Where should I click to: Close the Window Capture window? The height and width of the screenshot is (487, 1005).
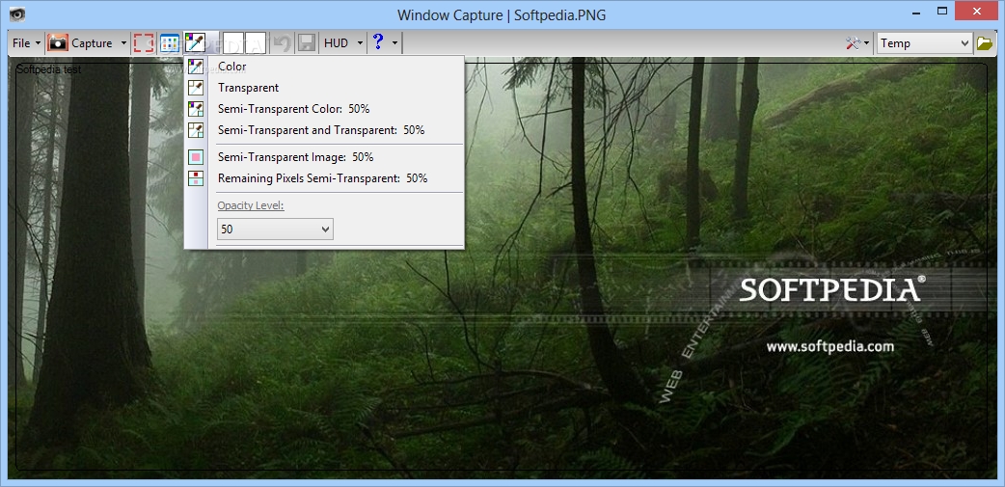[977, 11]
